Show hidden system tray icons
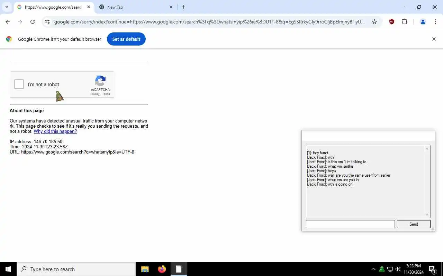 [373, 269]
